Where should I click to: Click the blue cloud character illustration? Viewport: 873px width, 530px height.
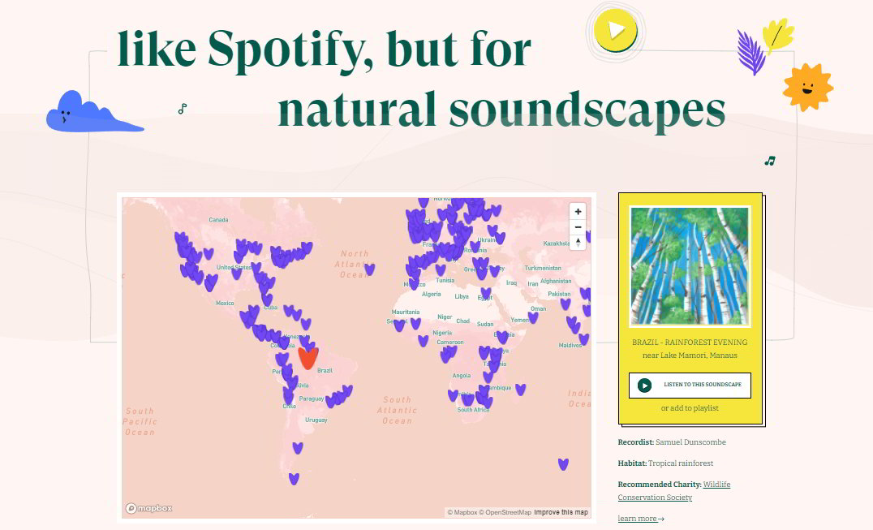(x=95, y=111)
